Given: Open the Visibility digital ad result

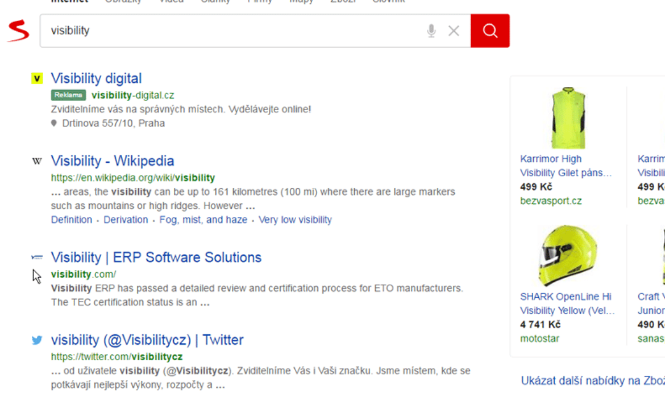Looking at the screenshot, I should [96, 78].
